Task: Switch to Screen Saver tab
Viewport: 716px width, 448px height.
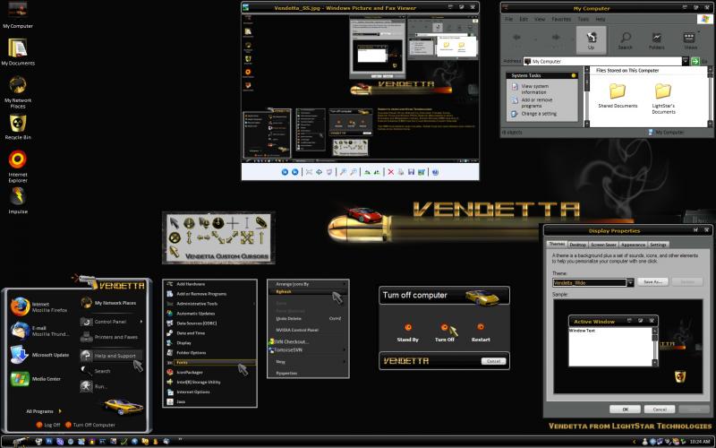Action: [x=603, y=245]
